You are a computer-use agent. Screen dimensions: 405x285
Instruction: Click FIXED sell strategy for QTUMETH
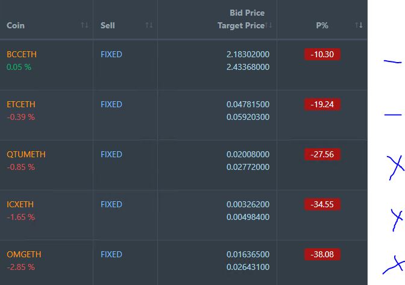click(x=111, y=154)
